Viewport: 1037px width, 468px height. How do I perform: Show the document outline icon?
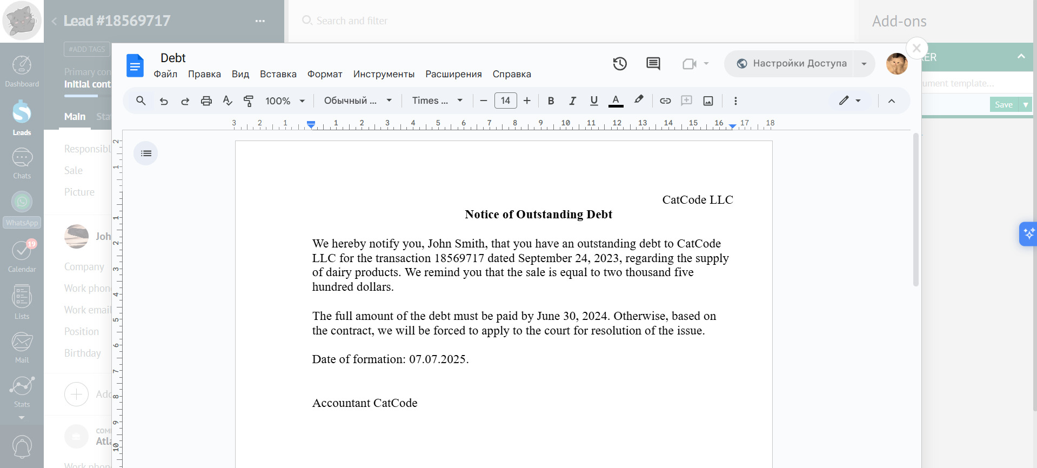(146, 153)
